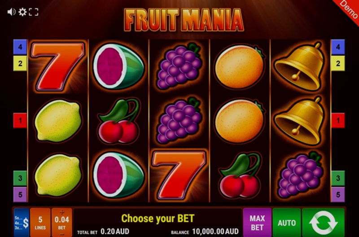Screen dimensions: 359x237
Task: Select payline 2 yellow marker on left
Action: (20, 63)
